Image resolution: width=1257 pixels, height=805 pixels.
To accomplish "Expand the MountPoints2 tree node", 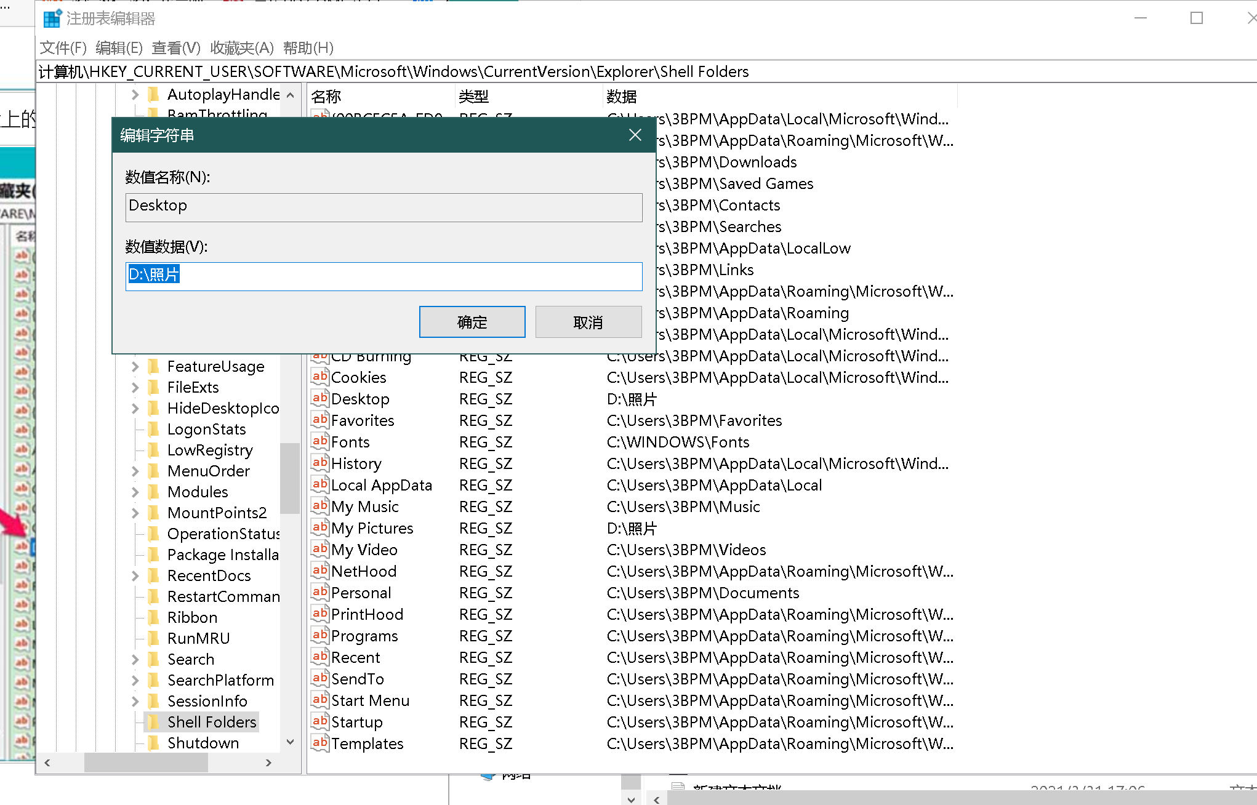I will tap(135, 513).
